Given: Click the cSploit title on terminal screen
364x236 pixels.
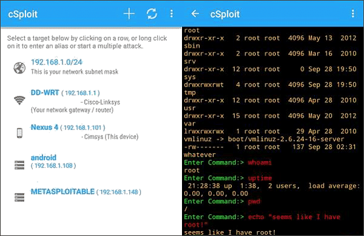Looking at the screenshot, I should [224, 14].
